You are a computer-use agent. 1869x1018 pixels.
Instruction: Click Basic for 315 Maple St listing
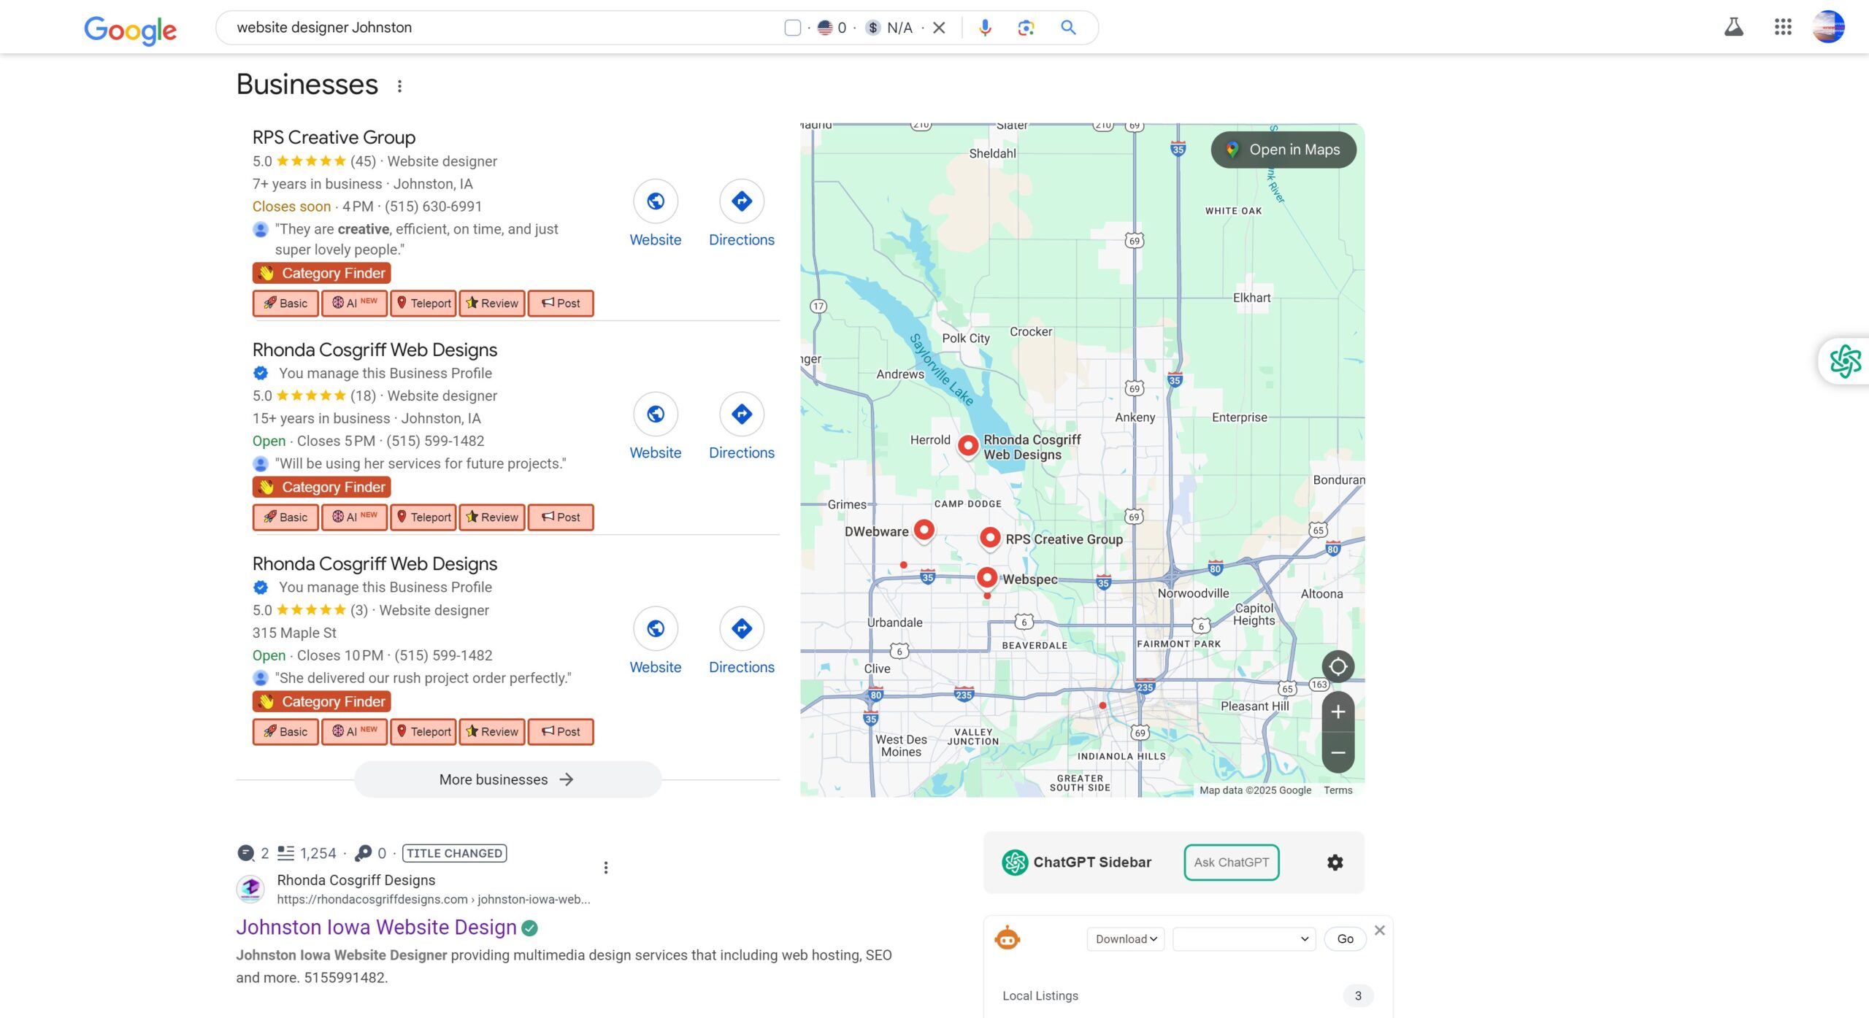(285, 731)
